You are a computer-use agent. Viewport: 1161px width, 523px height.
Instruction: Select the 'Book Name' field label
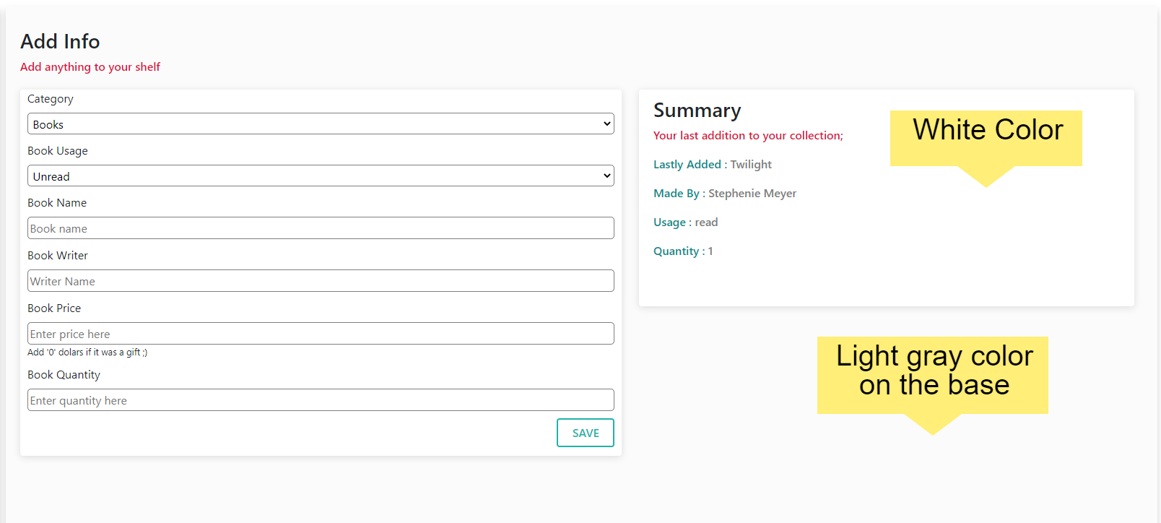(57, 203)
